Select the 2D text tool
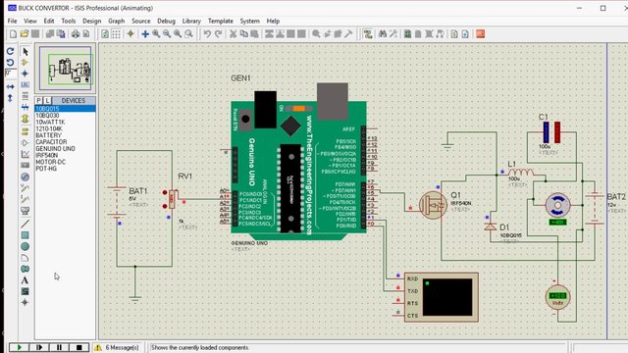Image resolution: width=628 pixels, height=353 pixels. pyautogui.click(x=25, y=280)
